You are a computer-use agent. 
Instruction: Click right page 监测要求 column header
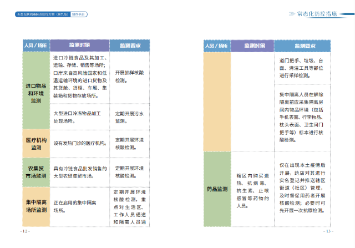[x=303, y=45]
